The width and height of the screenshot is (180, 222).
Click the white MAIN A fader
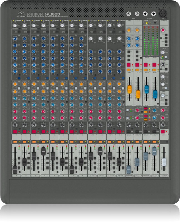coord(164,162)
